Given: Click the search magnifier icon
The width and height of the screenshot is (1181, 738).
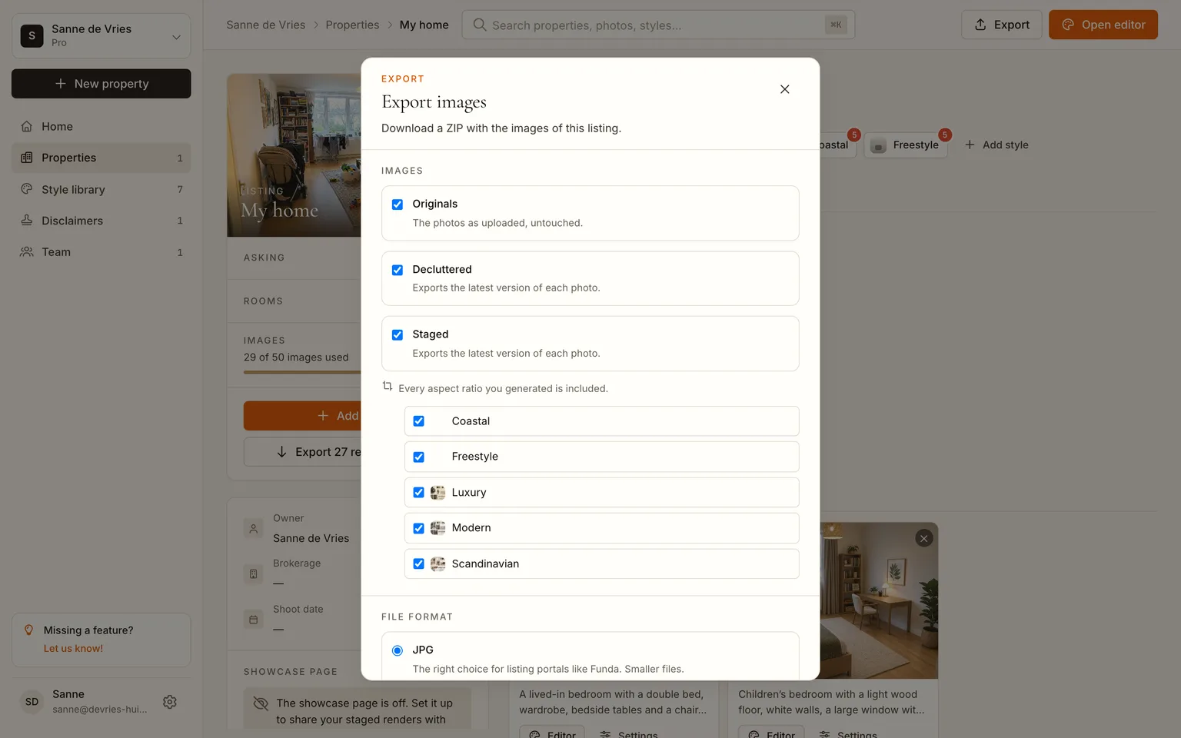Looking at the screenshot, I should pos(480,25).
